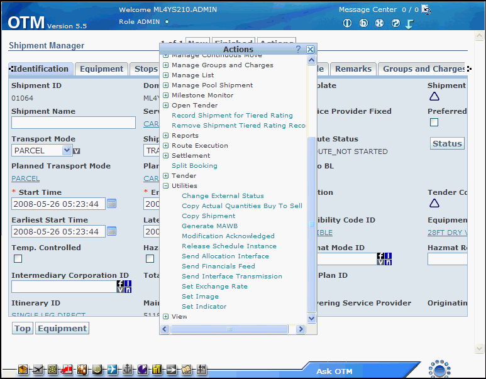
Task: Click the Top button at bottom
Action: click(x=23, y=328)
